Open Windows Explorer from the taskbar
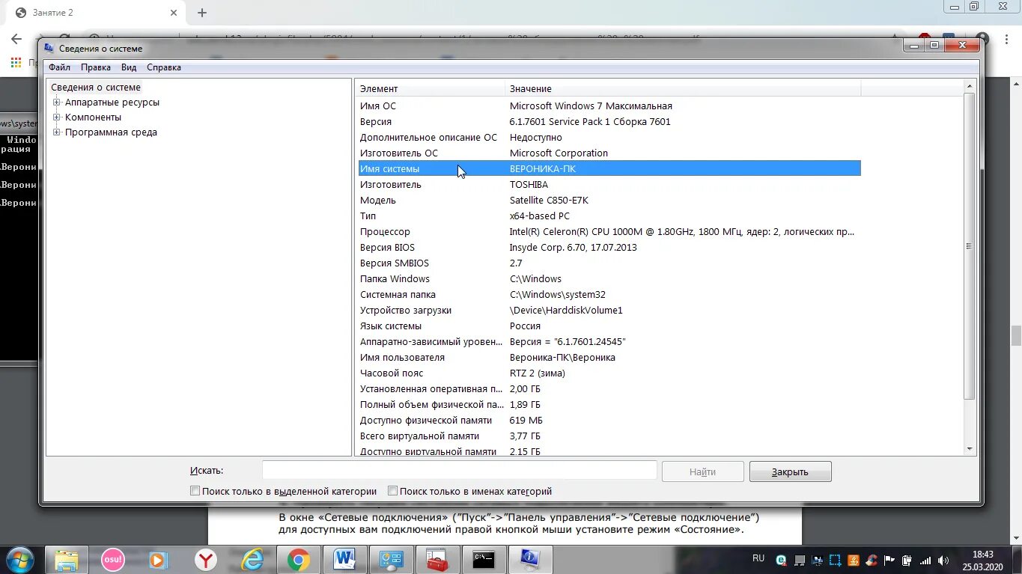Image resolution: width=1022 pixels, height=574 pixels. click(67, 560)
